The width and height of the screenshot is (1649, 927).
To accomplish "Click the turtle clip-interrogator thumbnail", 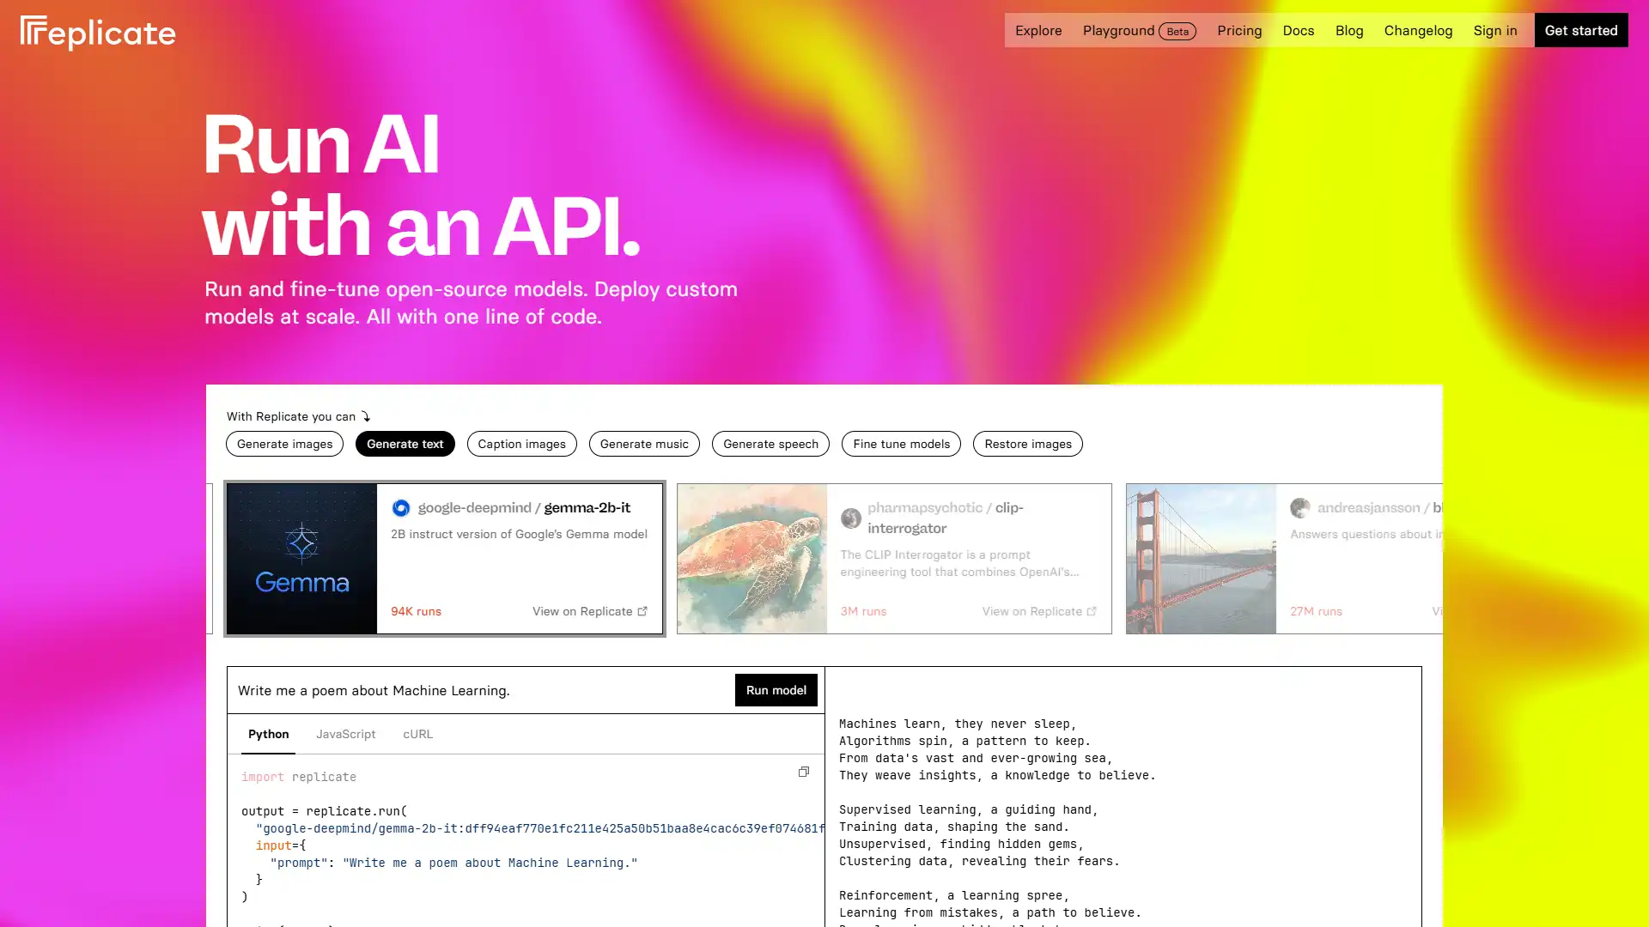I will tap(751, 559).
